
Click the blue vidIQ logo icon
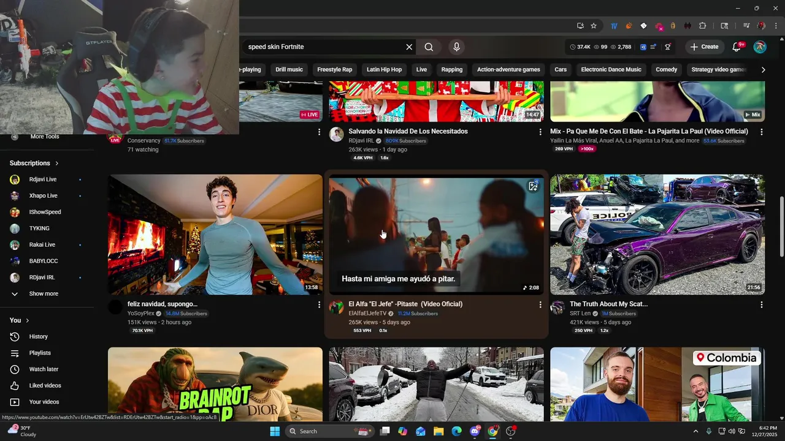pos(643,47)
